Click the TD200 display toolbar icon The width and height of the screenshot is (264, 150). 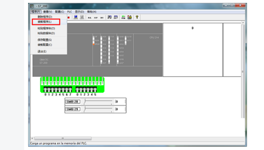116,17
